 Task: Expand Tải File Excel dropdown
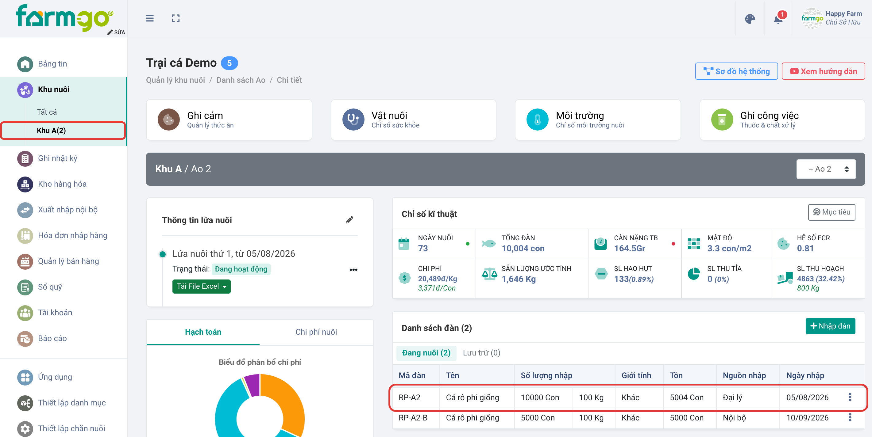click(201, 286)
